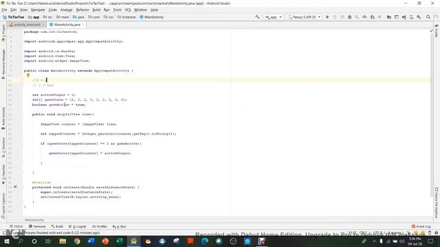Open File Explorer from the taskbar

click(63, 241)
